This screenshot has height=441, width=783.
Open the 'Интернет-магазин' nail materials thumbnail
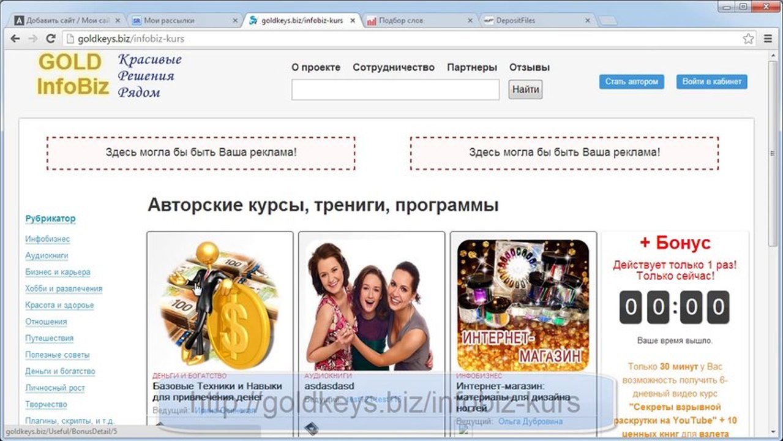pos(523,304)
